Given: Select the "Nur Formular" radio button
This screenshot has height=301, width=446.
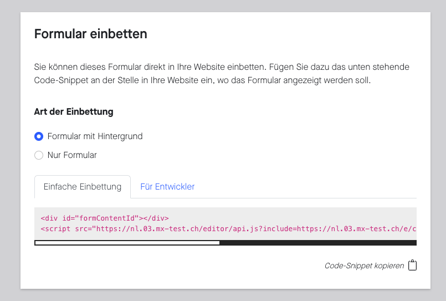Looking at the screenshot, I should [39, 155].
